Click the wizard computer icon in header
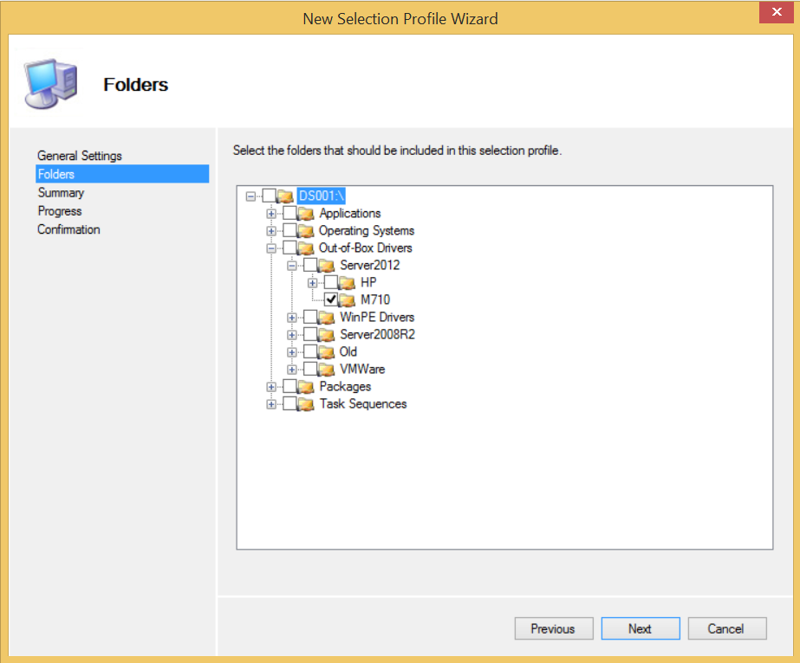 51,84
